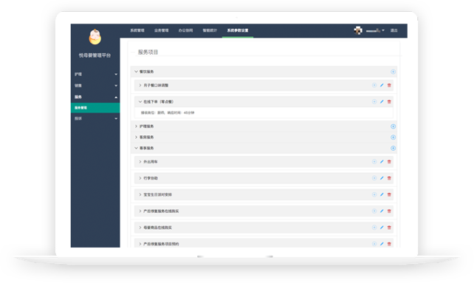474x283 pixels.
Task: Edit 宝宝生日派对安排 with the pencil icon
Action: tap(382, 194)
